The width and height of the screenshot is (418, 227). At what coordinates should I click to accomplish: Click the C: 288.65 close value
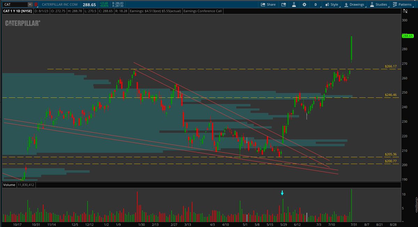pos(107,11)
